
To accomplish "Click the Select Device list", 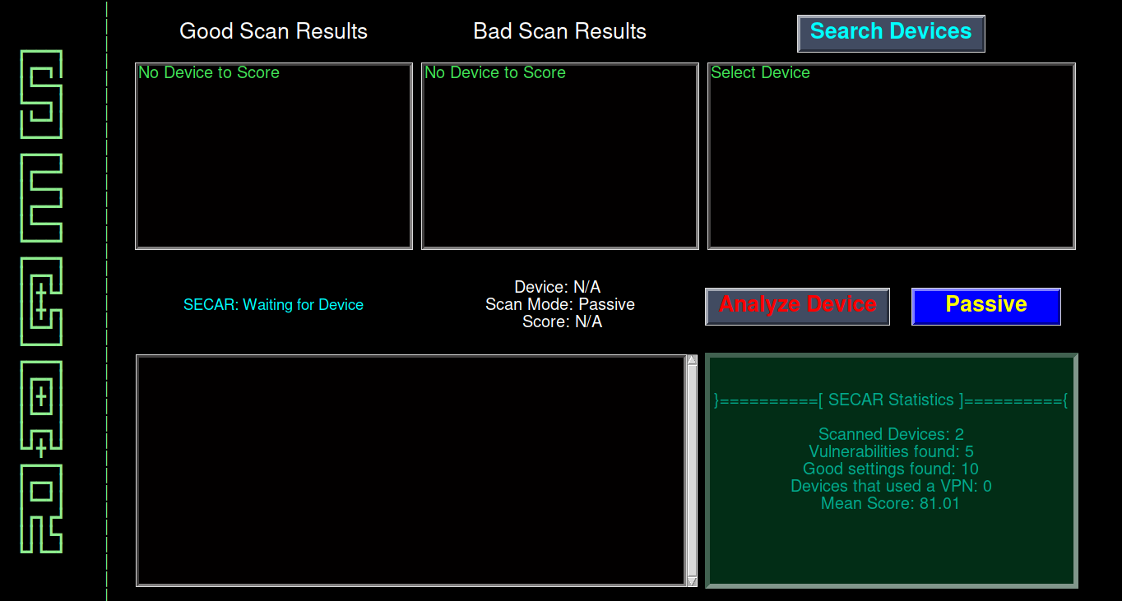I will coord(892,155).
